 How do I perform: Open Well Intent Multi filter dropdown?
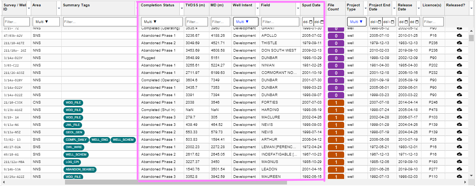(x=245, y=22)
